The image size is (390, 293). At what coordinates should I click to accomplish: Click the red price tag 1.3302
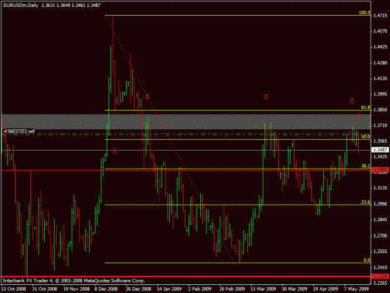380,170
